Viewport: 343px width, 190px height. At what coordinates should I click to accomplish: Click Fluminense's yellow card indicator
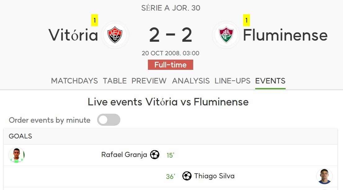pyautogui.click(x=247, y=21)
